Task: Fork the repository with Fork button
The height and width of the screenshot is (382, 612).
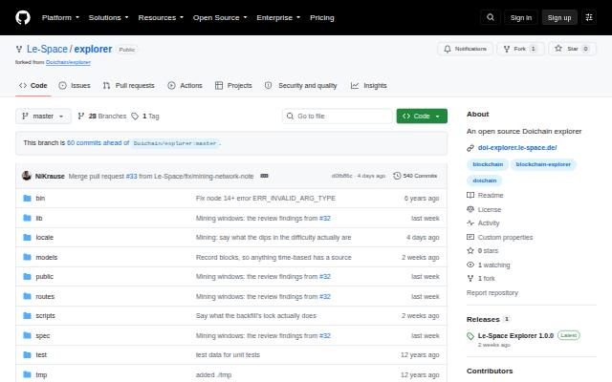Action: pyautogui.click(x=520, y=49)
